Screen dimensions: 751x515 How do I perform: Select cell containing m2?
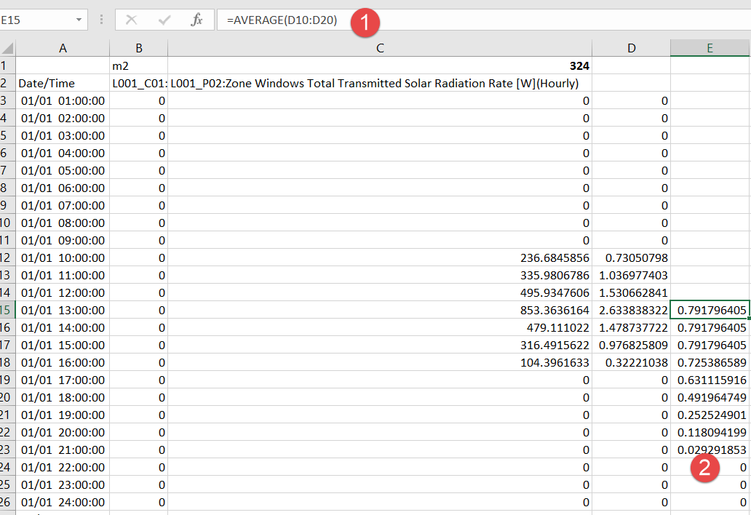coord(139,65)
